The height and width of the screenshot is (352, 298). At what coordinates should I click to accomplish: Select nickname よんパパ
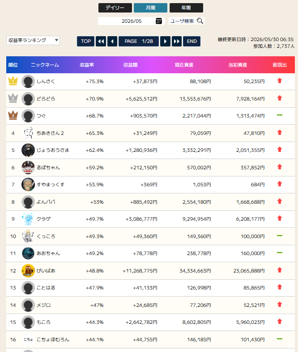[x=46, y=202]
